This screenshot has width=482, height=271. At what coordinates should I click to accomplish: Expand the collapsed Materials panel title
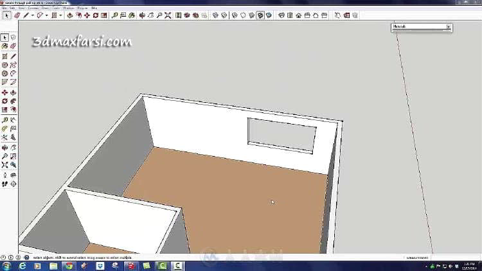pyautogui.click(x=399, y=27)
